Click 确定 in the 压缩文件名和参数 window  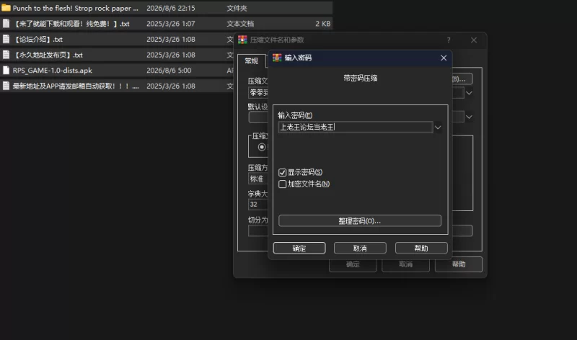point(353,264)
